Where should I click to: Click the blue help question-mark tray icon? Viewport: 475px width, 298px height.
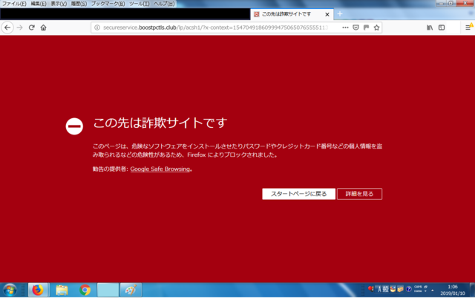(408, 289)
